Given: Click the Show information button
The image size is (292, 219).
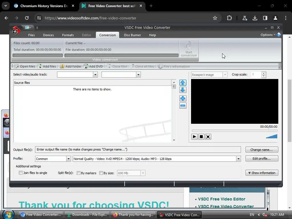Looking at the screenshot, I should point(262,173).
